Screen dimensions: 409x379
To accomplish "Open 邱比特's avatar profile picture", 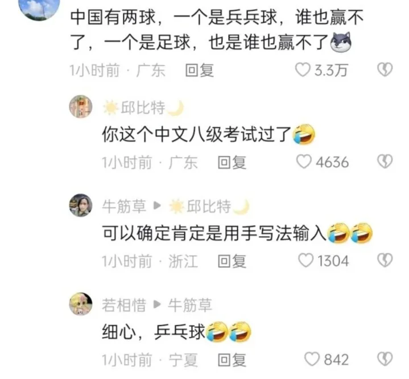I will pos(81,106).
